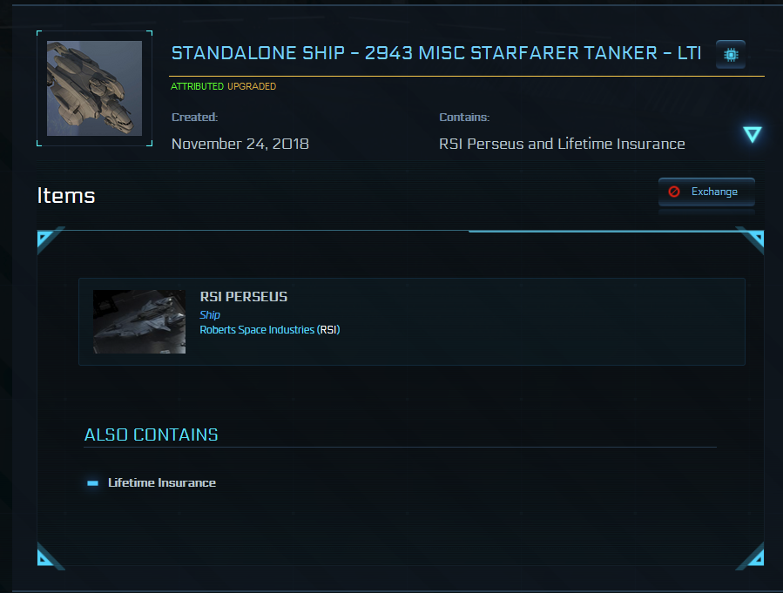
Task: Click the red prohibited icon on Exchange
Action: point(674,192)
